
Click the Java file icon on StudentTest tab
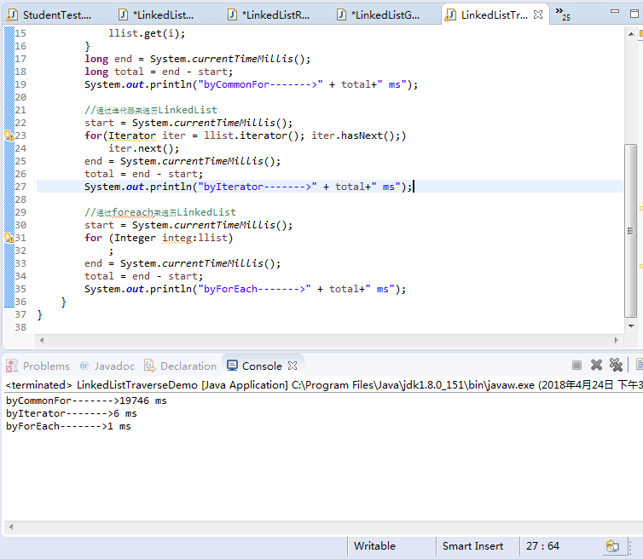(13, 15)
